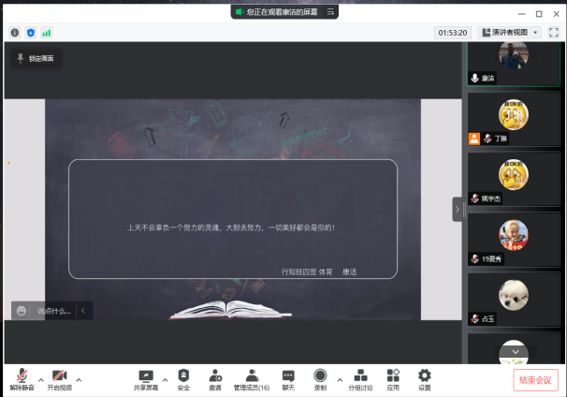Open the screen-sharing banner options menu

[330, 12]
